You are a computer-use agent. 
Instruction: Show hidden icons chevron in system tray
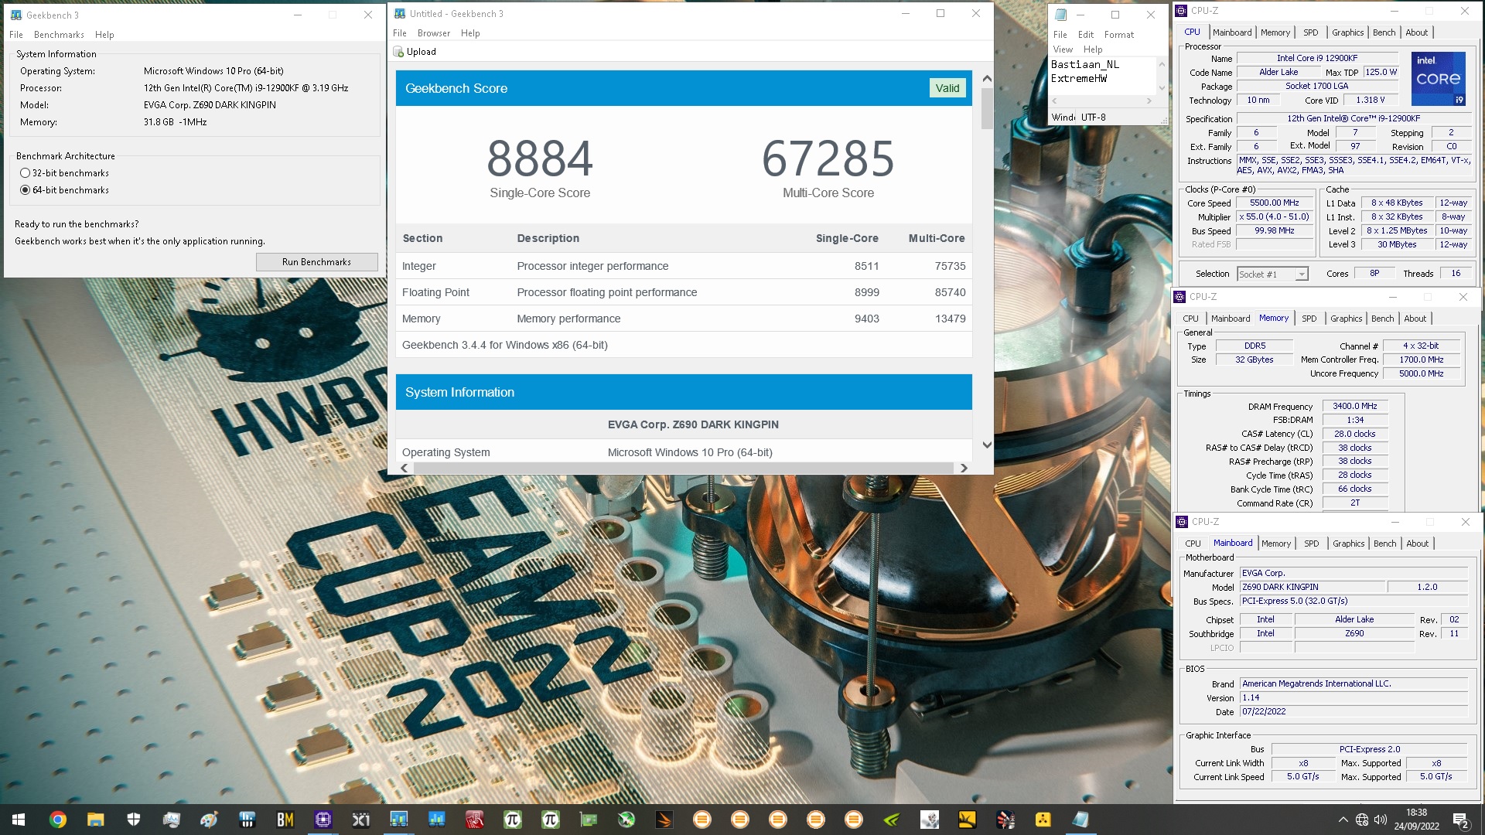coord(1343,820)
